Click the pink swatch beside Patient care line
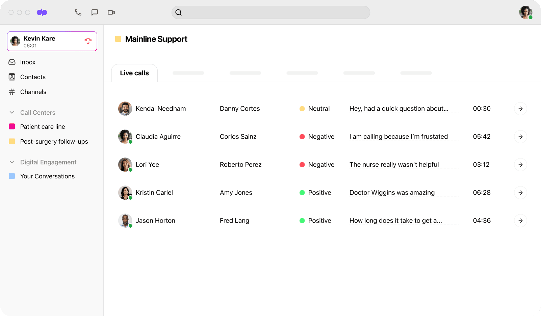541x316 pixels. click(x=12, y=126)
